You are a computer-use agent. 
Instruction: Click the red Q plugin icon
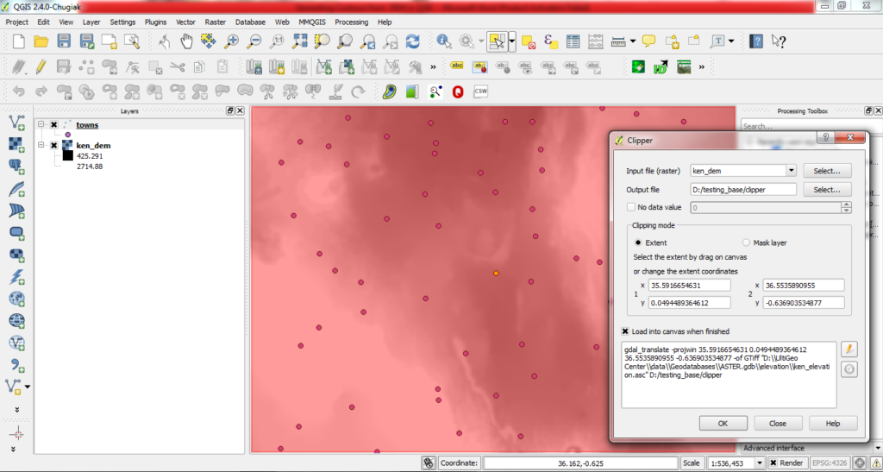458,91
